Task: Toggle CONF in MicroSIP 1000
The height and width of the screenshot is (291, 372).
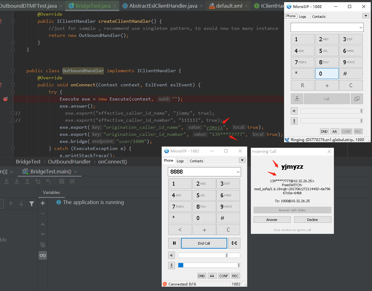Action: click(x=346, y=132)
